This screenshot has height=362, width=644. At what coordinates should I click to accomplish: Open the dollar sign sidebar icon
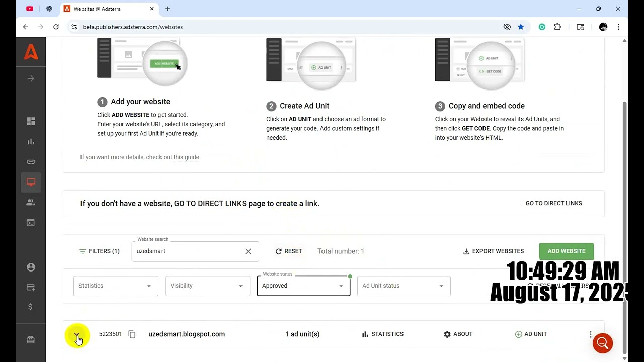[31, 307]
